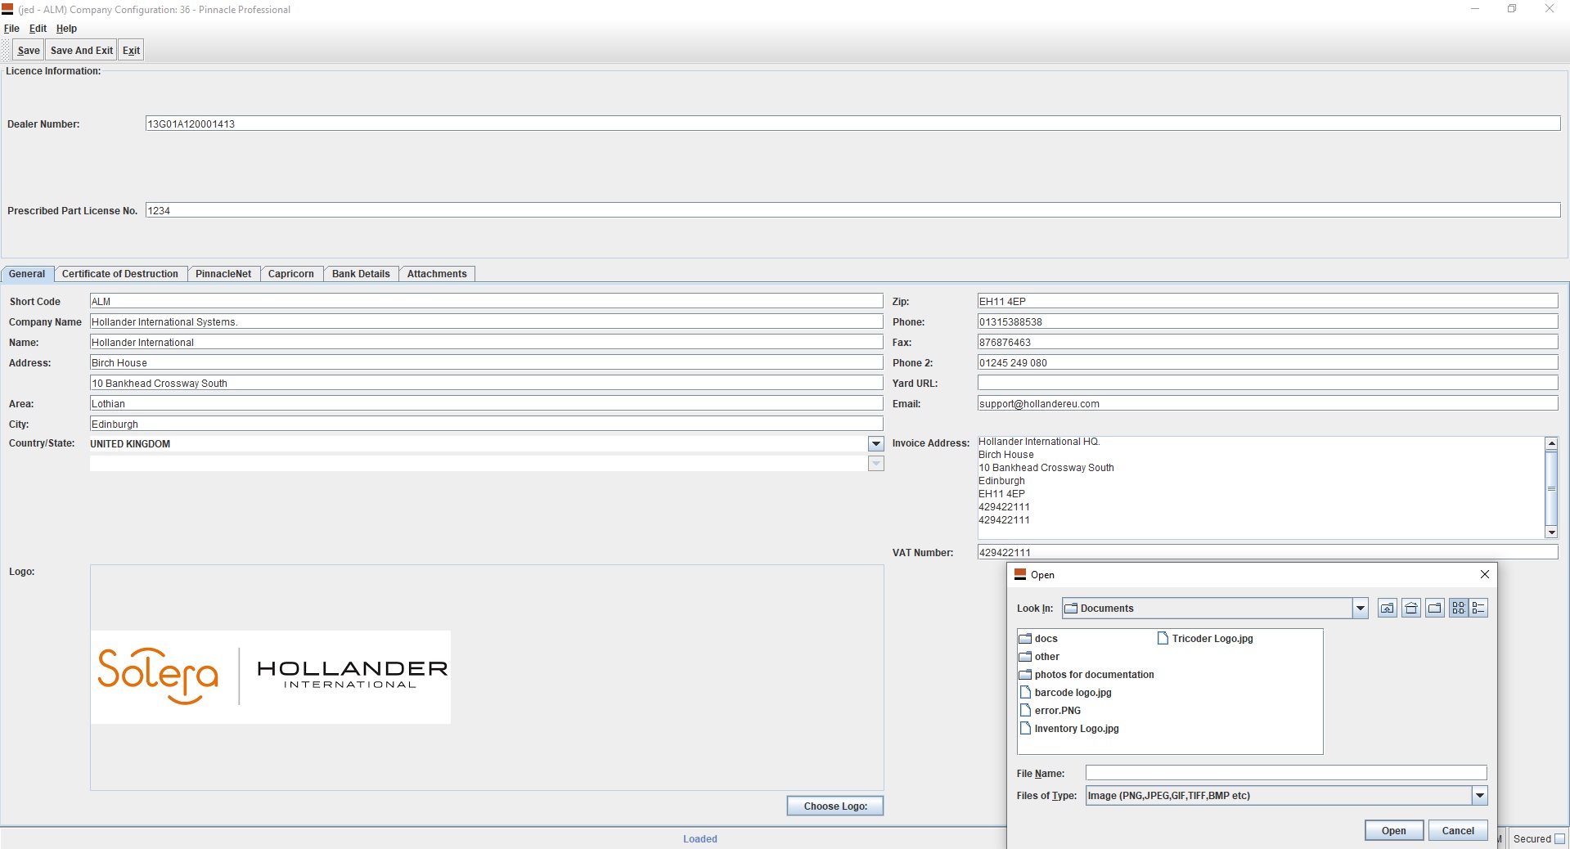Click the File Name input field
Image resolution: width=1570 pixels, height=849 pixels.
[x=1285, y=773]
